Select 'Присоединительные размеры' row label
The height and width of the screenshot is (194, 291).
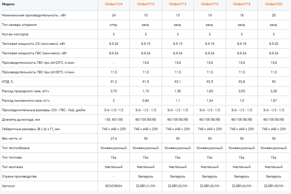[x=44, y=110]
